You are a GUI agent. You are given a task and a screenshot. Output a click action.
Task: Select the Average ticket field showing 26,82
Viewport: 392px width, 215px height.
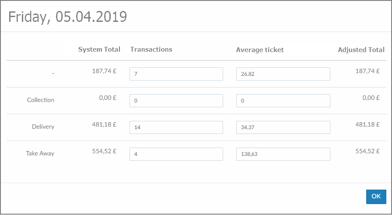[283, 74]
